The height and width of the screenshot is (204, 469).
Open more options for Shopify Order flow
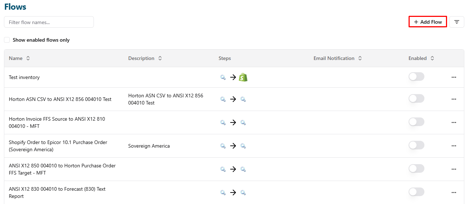pos(454,146)
